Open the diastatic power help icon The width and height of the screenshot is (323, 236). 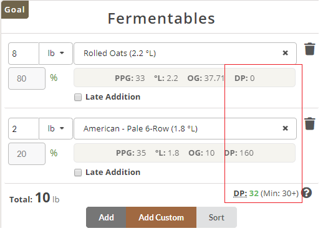[307, 192]
